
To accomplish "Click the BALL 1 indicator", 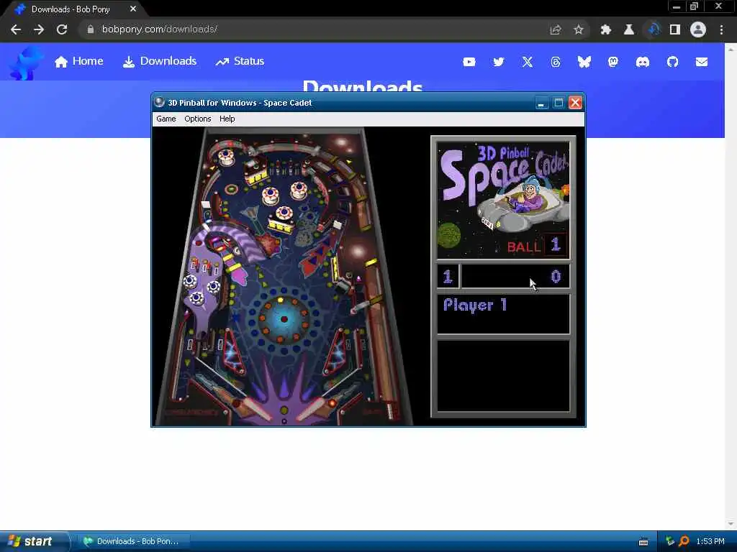I will point(537,246).
